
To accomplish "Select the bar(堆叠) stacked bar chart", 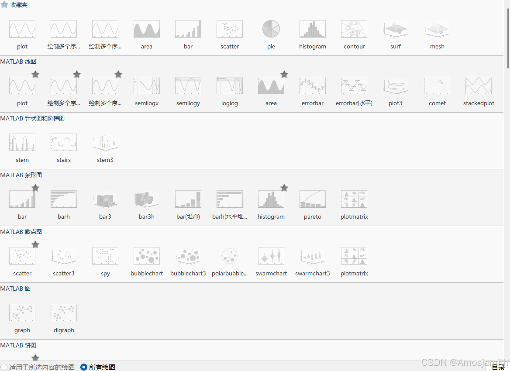I will (x=188, y=199).
